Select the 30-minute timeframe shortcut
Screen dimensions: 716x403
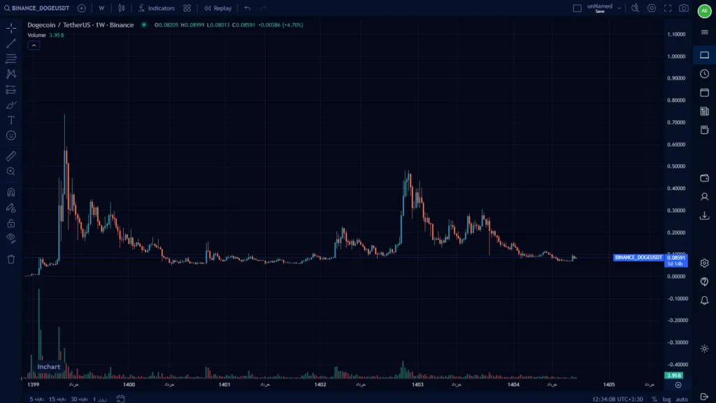click(79, 399)
